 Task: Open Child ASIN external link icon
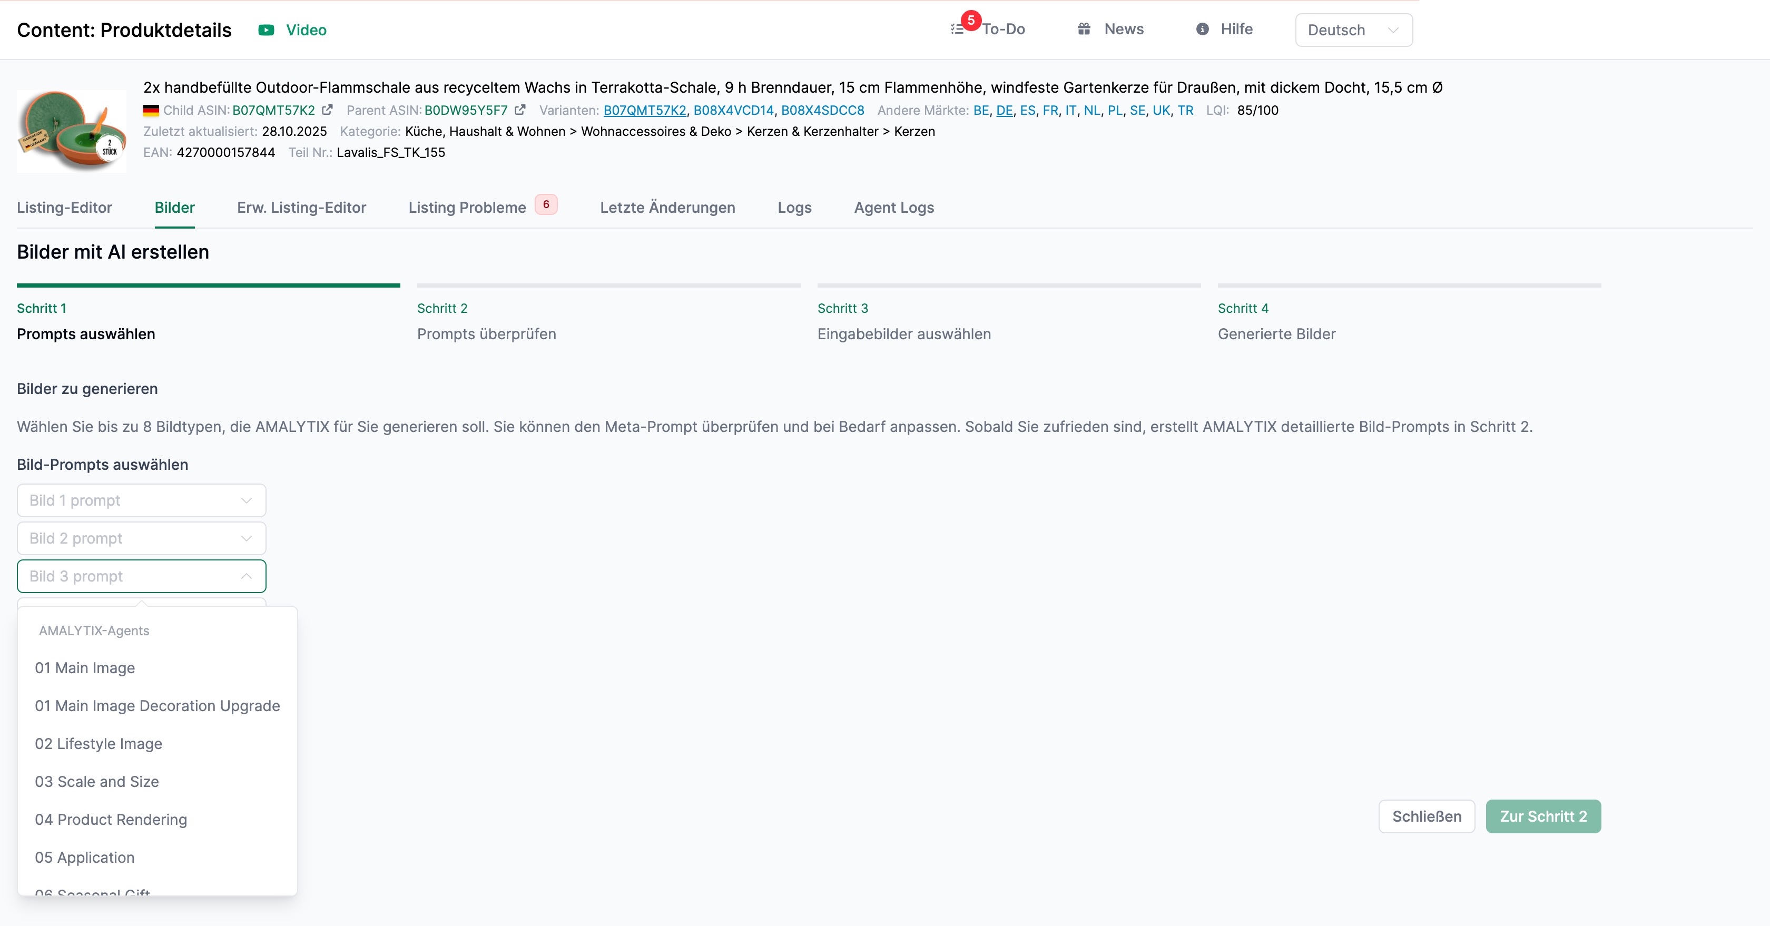click(328, 110)
